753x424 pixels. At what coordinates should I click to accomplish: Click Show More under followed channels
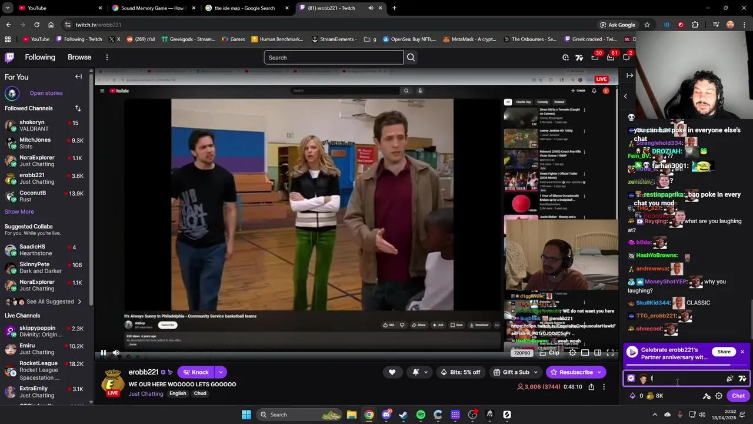click(19, 211)
